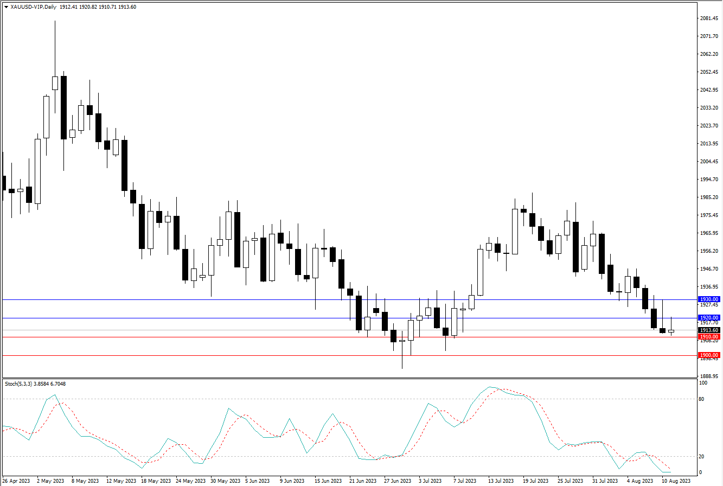This screenshot has height=486, width=723.
Task: Click the triangle arrow before XAUUSD-VIP title
Action: [x=6, y=7]
